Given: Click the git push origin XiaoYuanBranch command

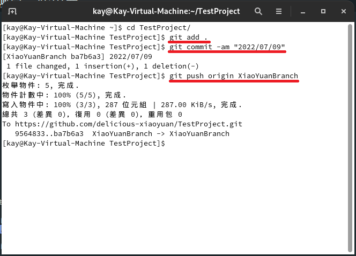Looking at the screenshot, I should point(234,76).
